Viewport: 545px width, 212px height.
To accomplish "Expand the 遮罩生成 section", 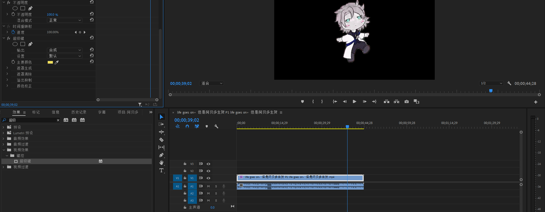I will point(7,68).
